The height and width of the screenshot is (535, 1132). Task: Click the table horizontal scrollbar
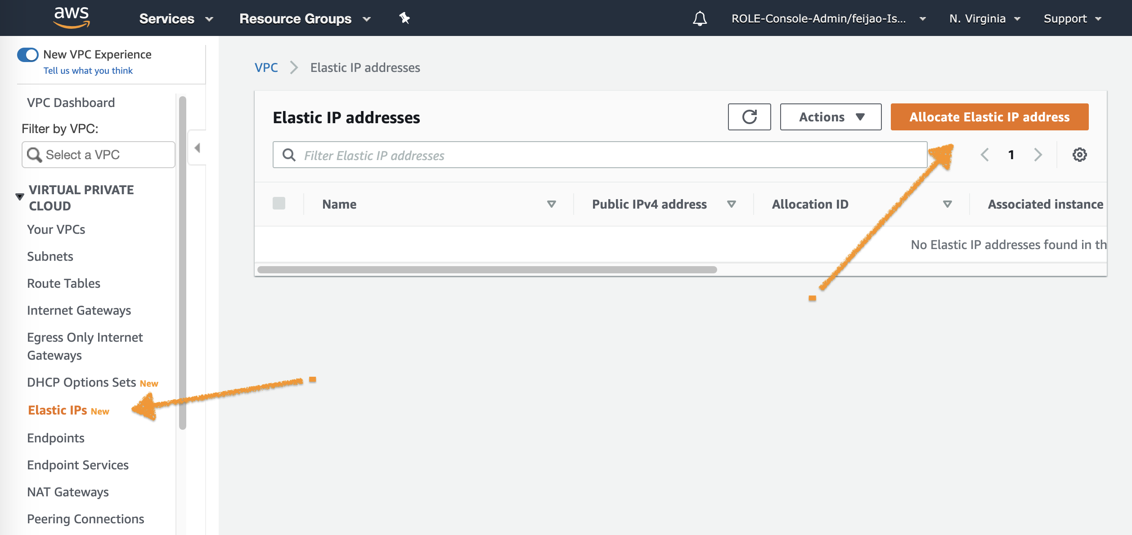[x=487, y=270]
